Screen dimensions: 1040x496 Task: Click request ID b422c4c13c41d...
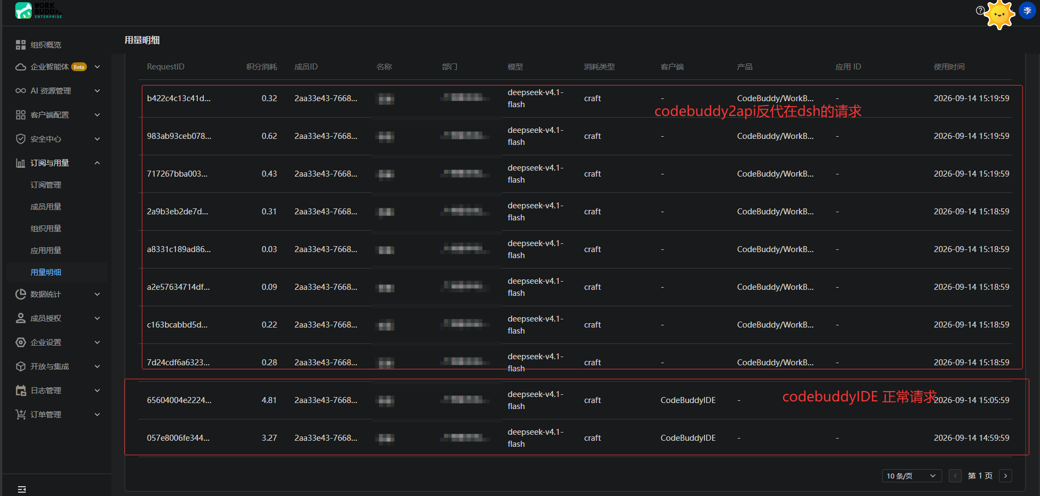pos(179,98)
